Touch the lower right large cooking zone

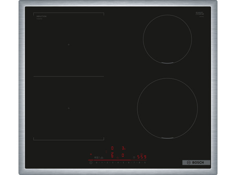(x=167, y=108)
